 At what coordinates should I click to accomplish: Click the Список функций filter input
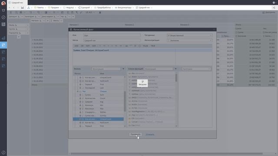pyautogui.click(x=158, y=69)
